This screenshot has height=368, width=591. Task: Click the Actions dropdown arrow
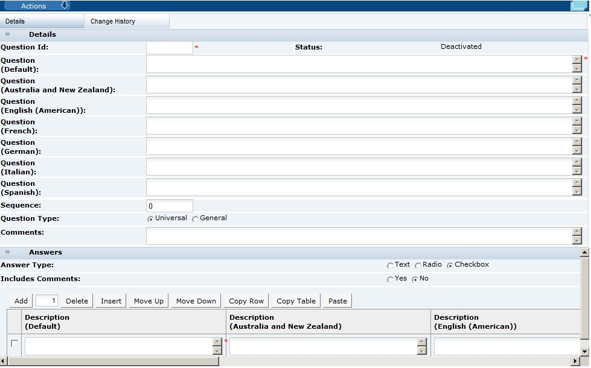[64, 5]
